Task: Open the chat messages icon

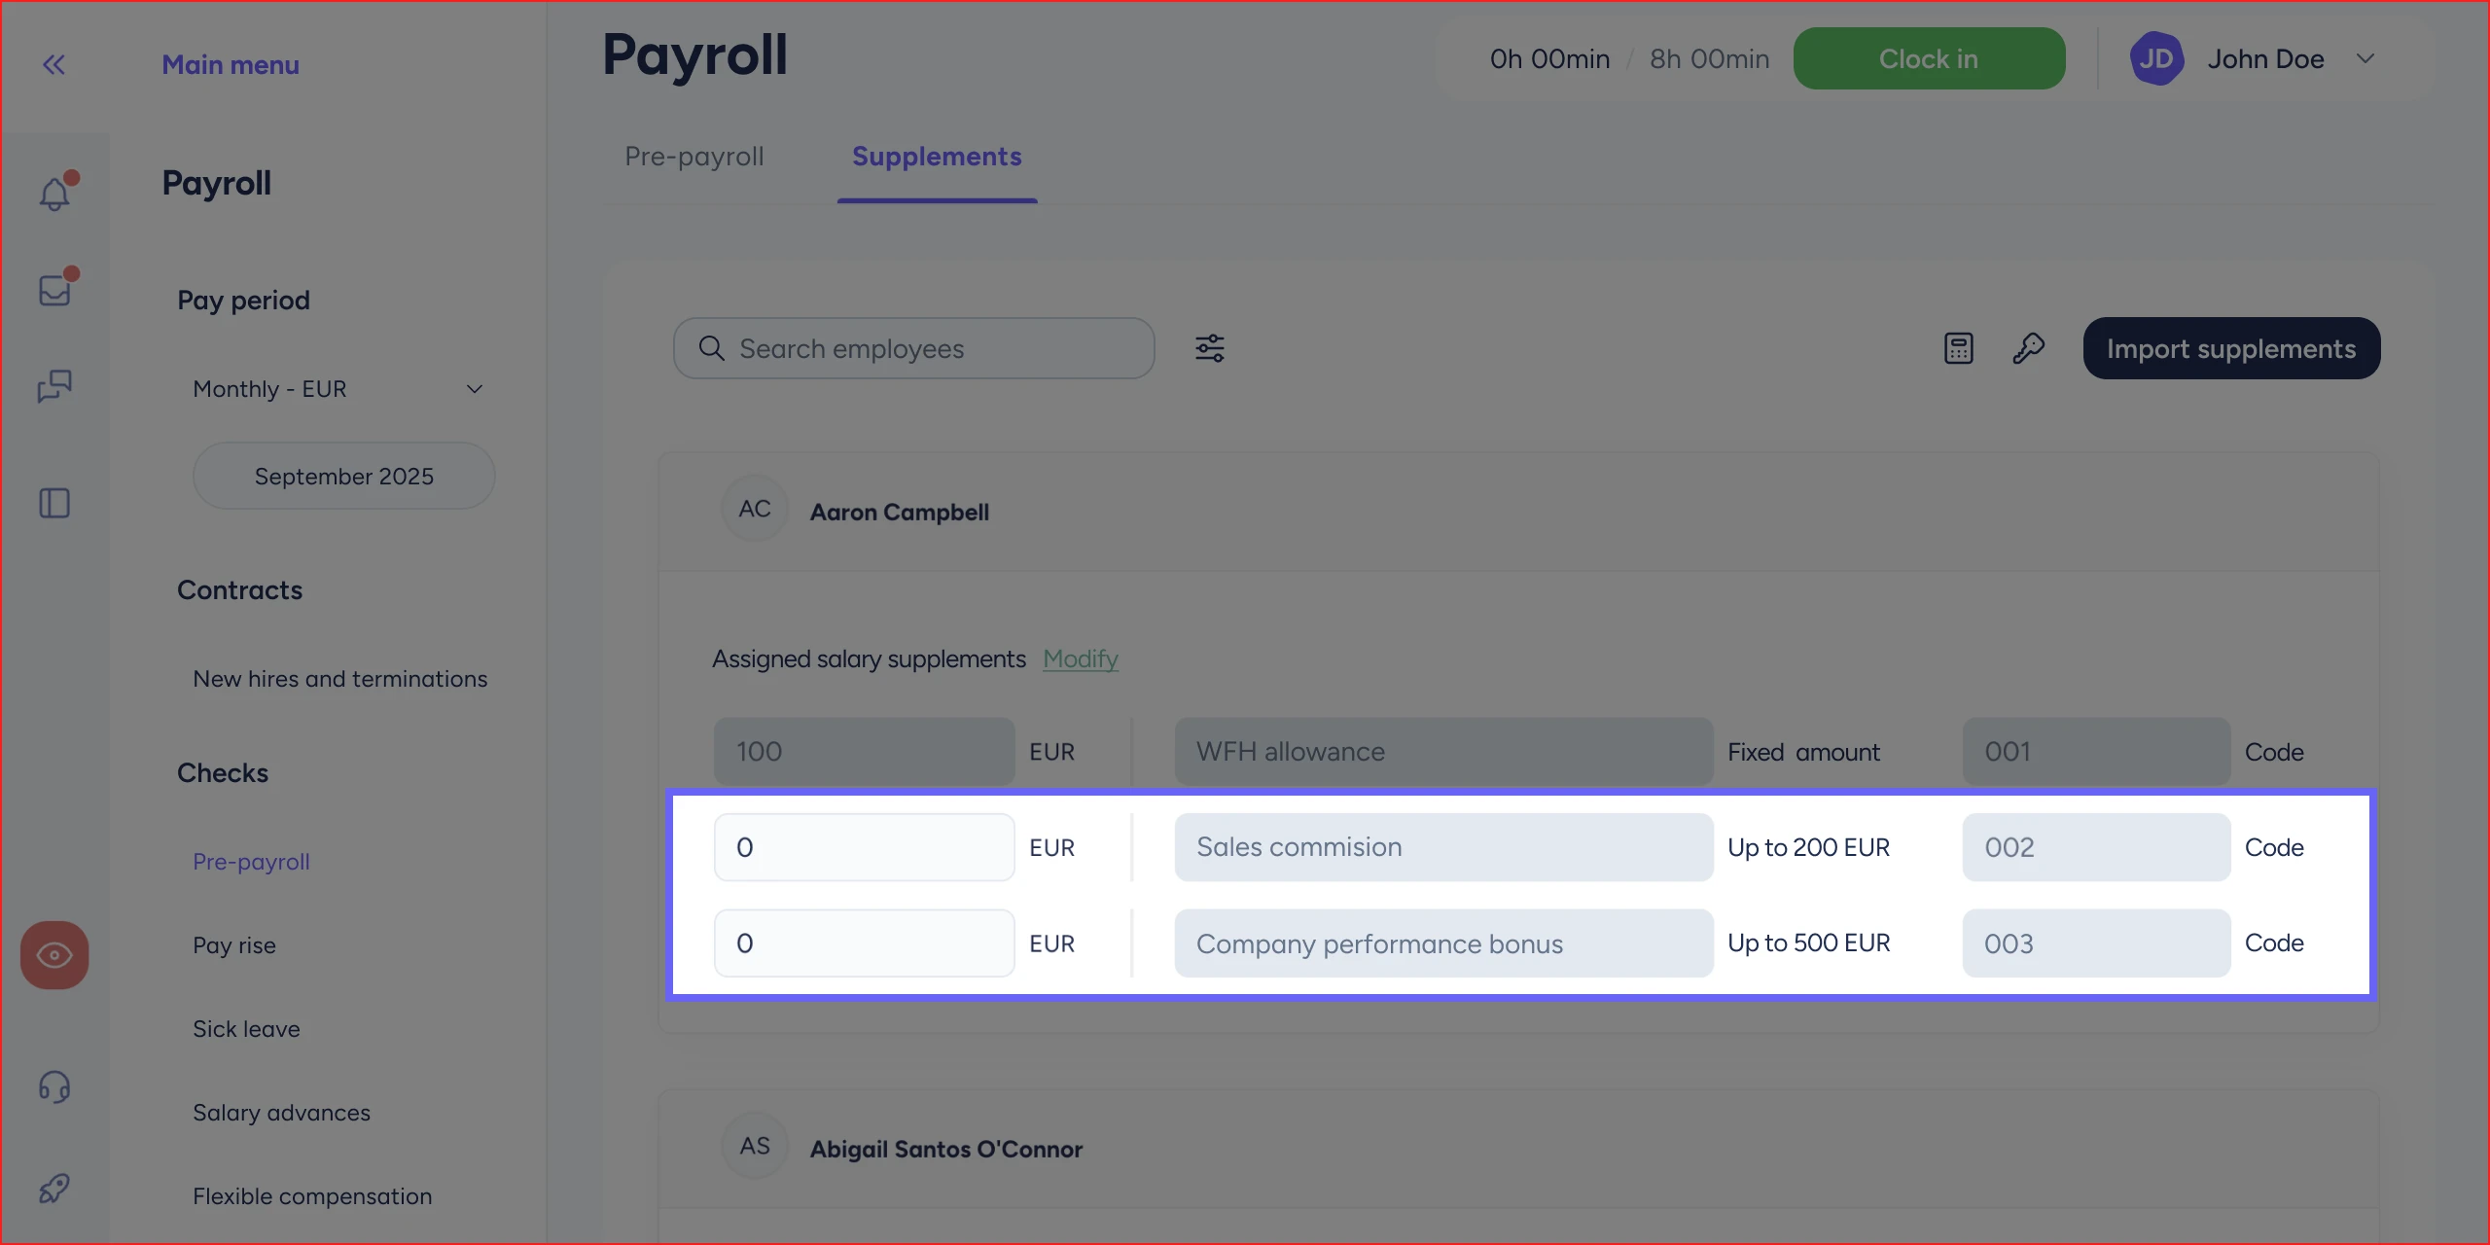Action: 54,386
